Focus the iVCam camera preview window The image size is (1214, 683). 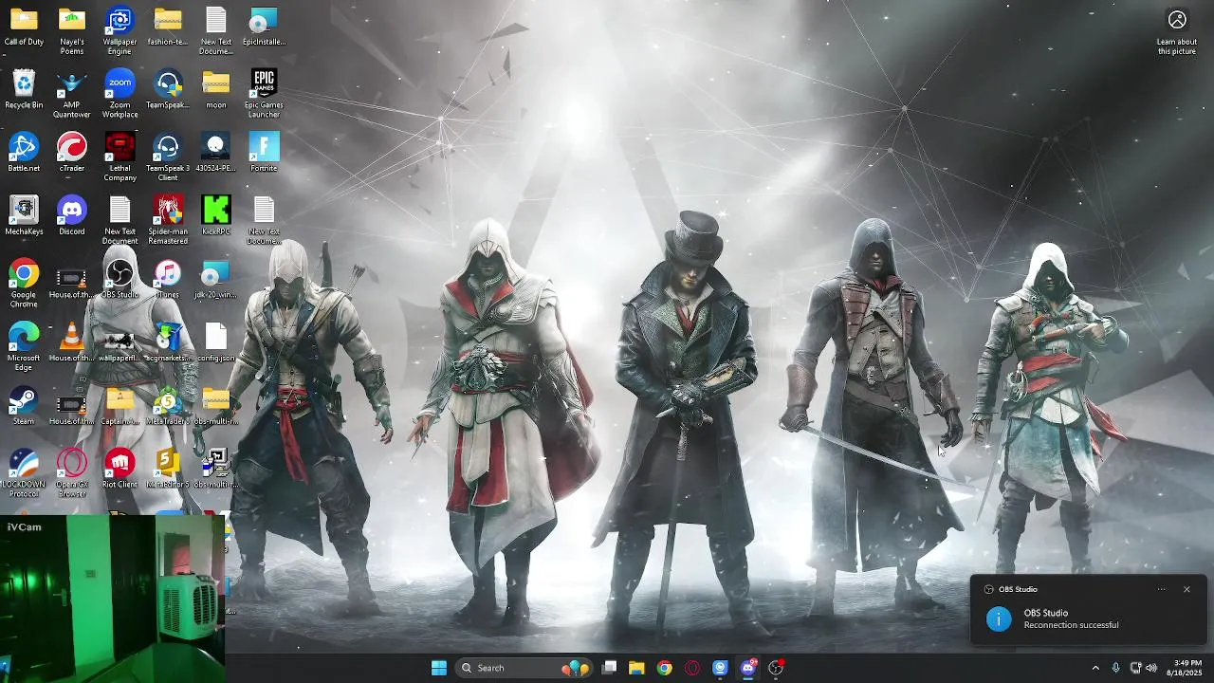click(x=113, y=598)
